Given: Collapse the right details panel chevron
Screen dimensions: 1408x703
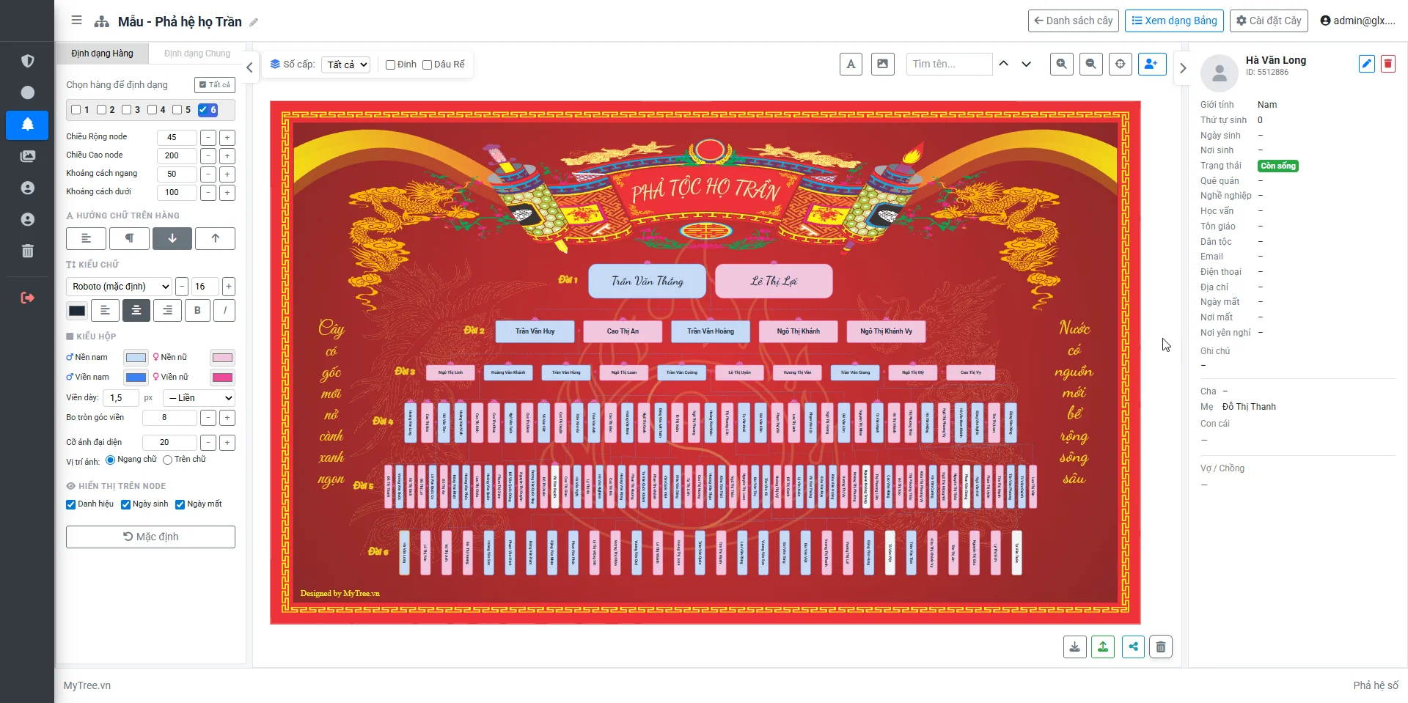Looking at the screenshot, I should (x=1182, y=67).
